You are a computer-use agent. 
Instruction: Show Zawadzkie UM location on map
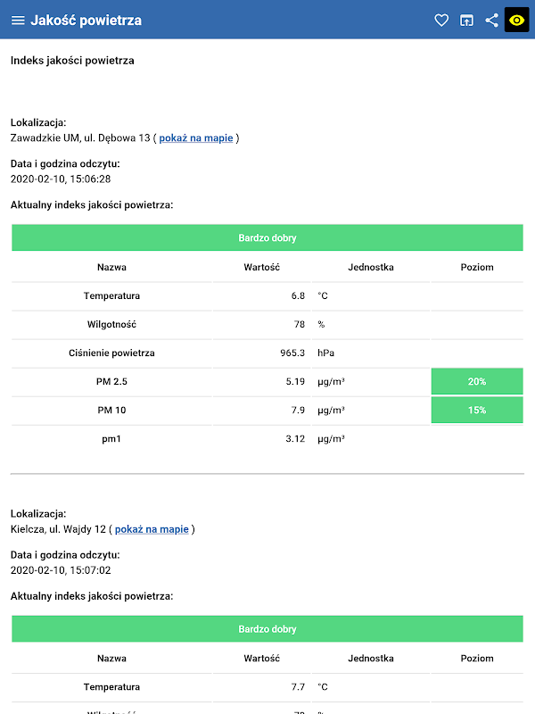[195, 138]
